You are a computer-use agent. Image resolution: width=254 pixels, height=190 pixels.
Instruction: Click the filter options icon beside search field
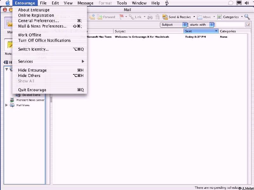[x=248, y=25]
